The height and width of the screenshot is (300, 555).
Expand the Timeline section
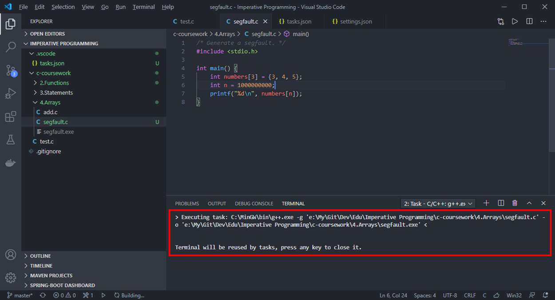[94, 266]
